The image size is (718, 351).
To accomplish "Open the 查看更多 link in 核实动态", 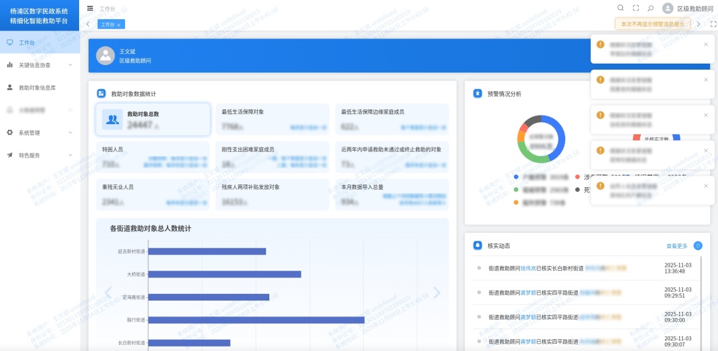I will tap(676, 246).
